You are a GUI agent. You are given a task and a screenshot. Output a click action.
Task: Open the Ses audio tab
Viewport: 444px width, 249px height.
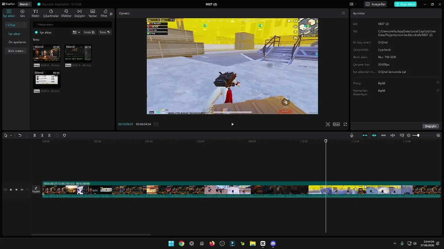click(22, 13)
